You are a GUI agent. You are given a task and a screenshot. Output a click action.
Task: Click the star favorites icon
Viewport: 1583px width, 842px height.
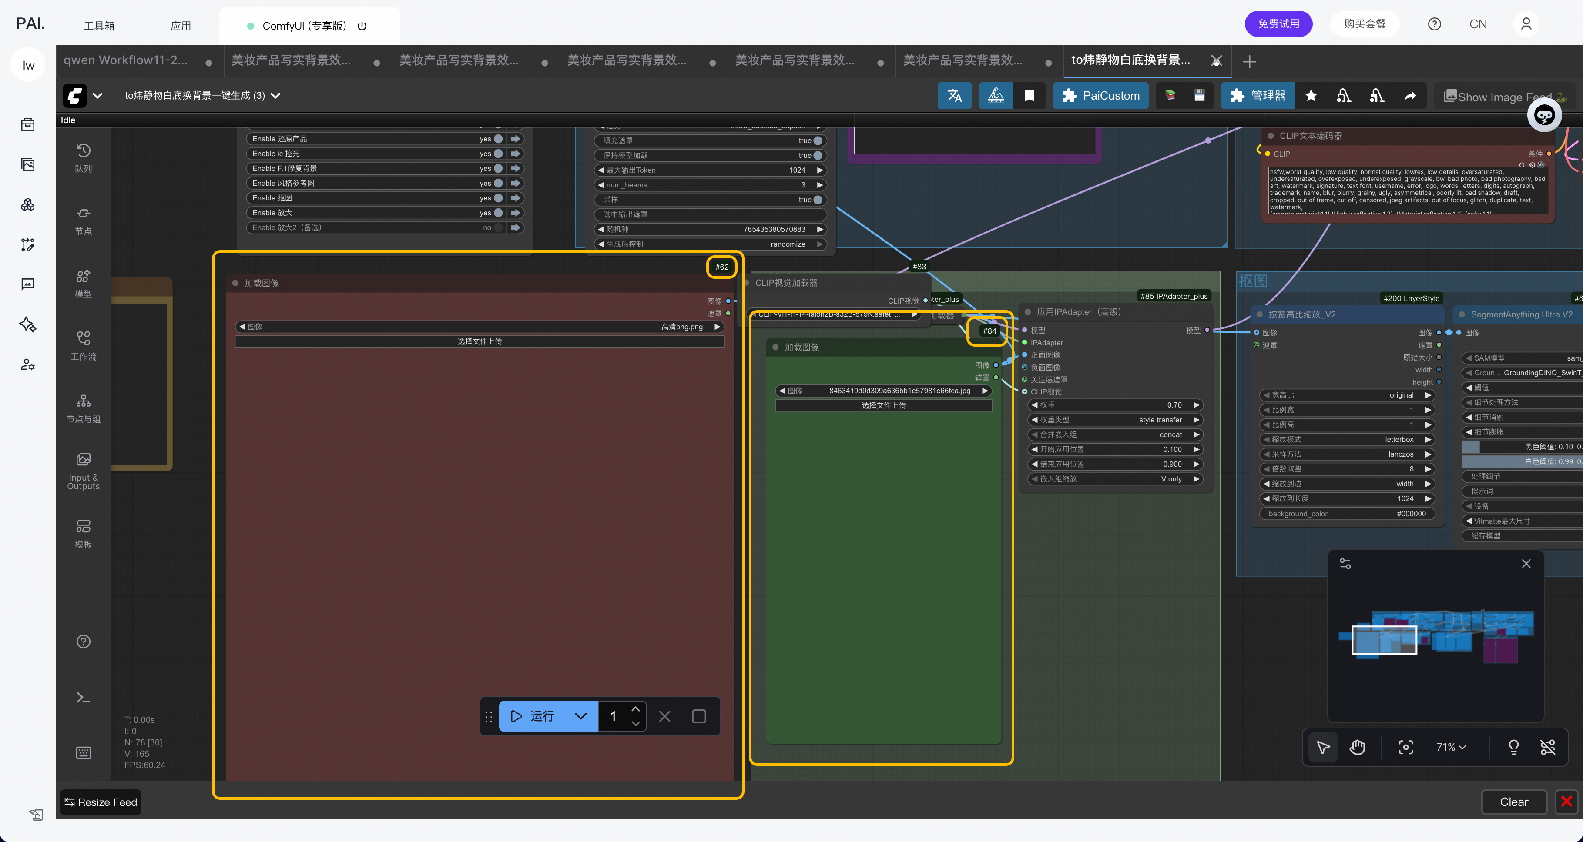click(1311, 96)
